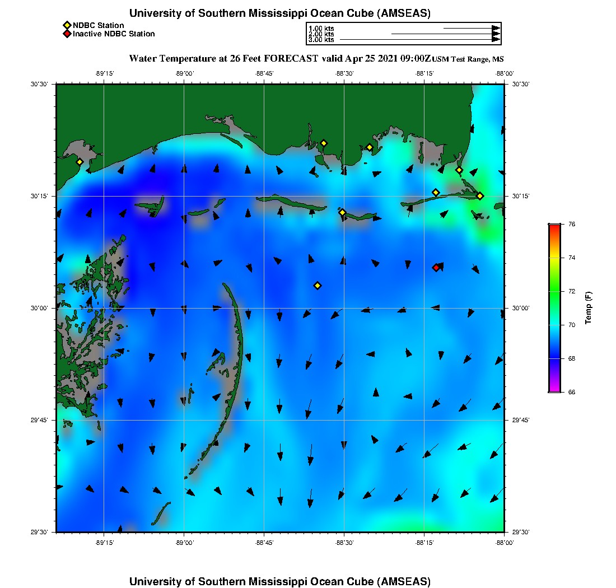The image size is (616, 588).
Task: Click the 88°15' longitude label on the top axis
Action: (424, 73)
